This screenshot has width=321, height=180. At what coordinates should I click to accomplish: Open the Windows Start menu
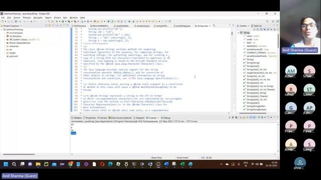(6, 164)
